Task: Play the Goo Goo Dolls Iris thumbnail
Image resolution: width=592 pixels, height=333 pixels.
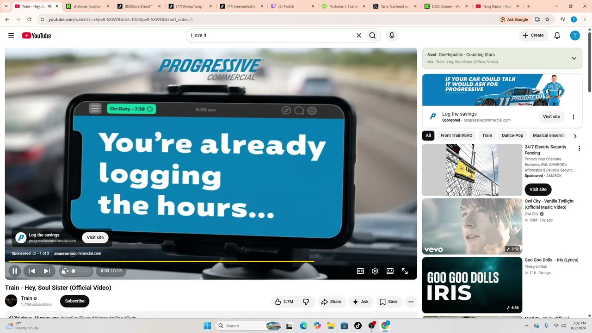Action: (x=472, y=285)
